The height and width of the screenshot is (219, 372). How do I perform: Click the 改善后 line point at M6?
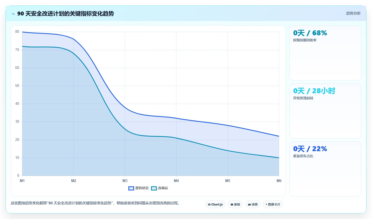tap(279, 158)
